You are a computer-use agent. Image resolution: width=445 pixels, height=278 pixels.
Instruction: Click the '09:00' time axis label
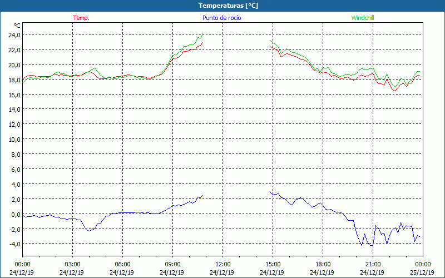click(x=172, y=265)
